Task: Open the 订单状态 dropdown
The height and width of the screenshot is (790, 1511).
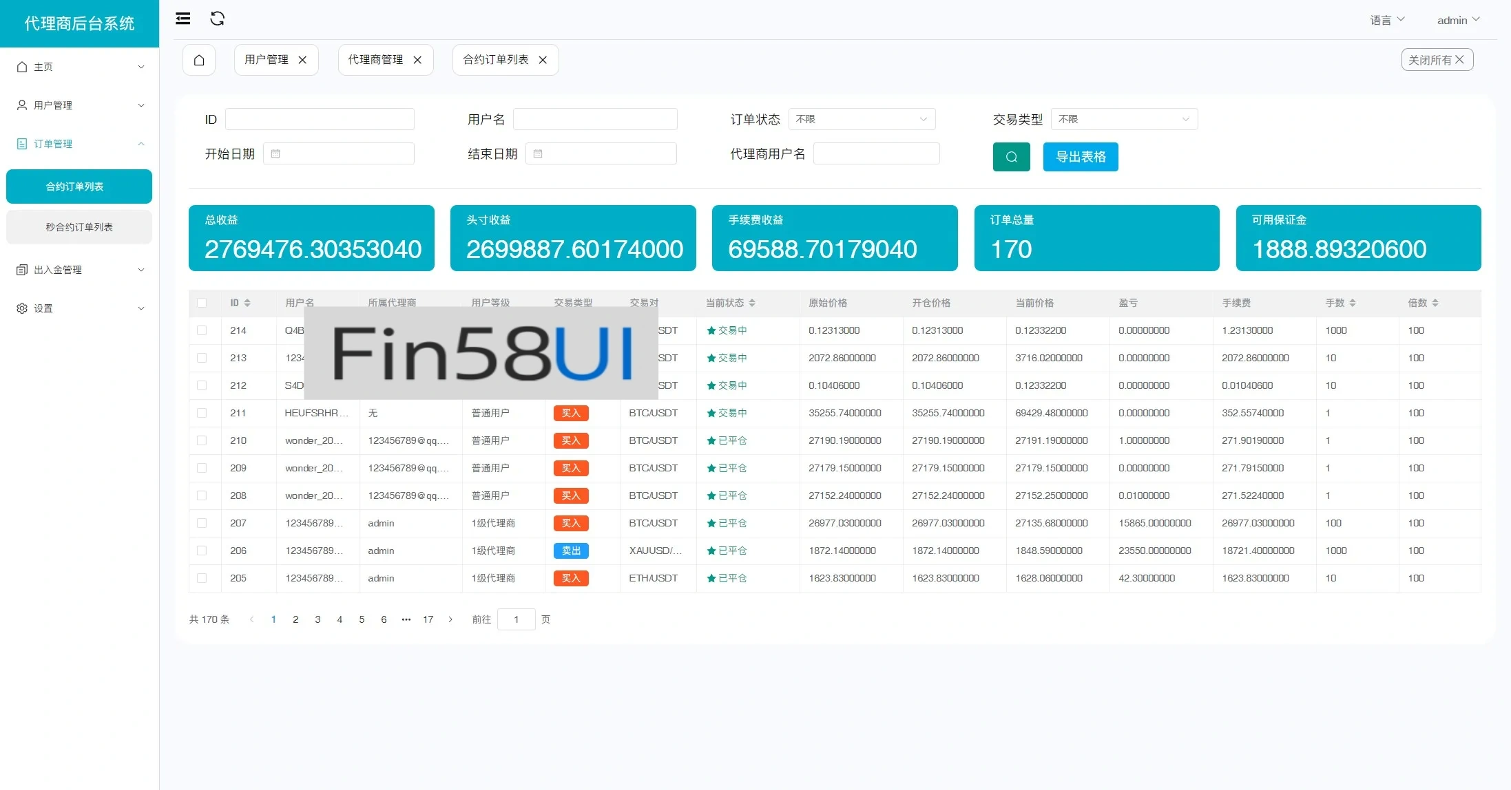Action: point(862,119)
